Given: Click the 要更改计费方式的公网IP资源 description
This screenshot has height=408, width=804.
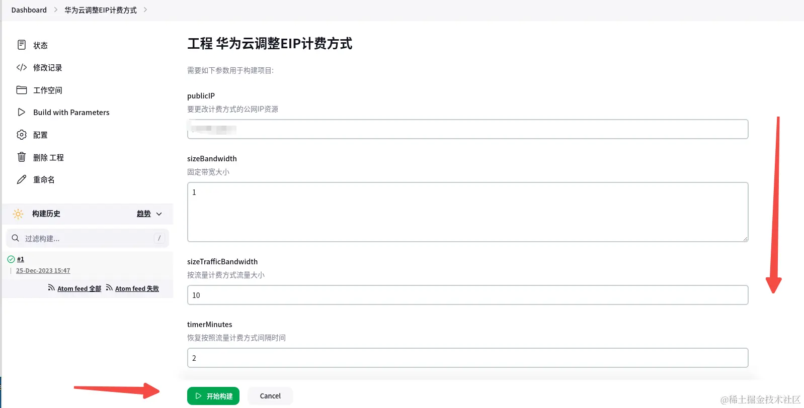Looking at the screenshot, I should [x=232, y=109].
